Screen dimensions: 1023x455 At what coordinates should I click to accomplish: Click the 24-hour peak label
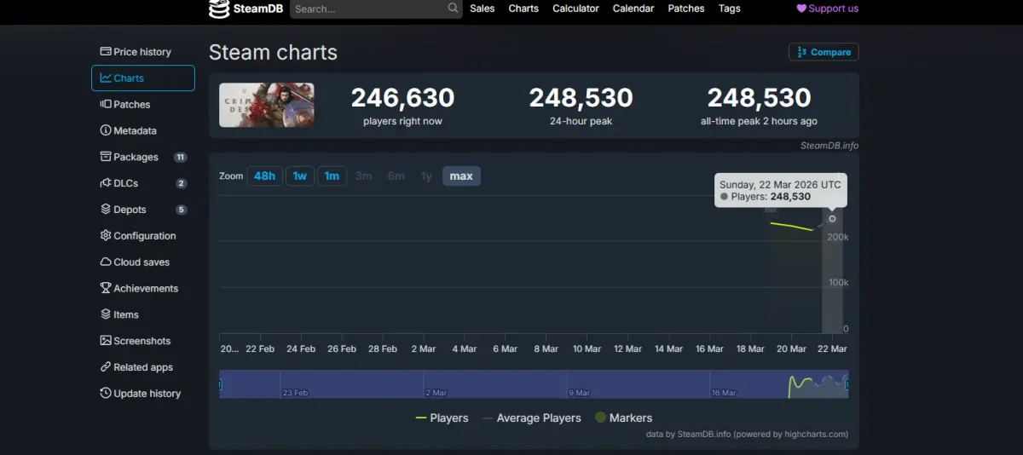click(x=581, y=121)
